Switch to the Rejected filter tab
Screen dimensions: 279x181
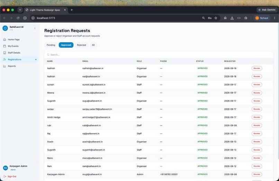tap(81, 45)
